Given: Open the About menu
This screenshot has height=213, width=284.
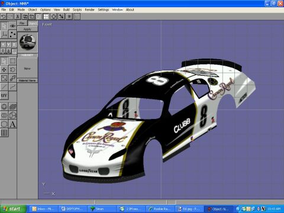Looking at the screenshot, I should pos(130,9).
